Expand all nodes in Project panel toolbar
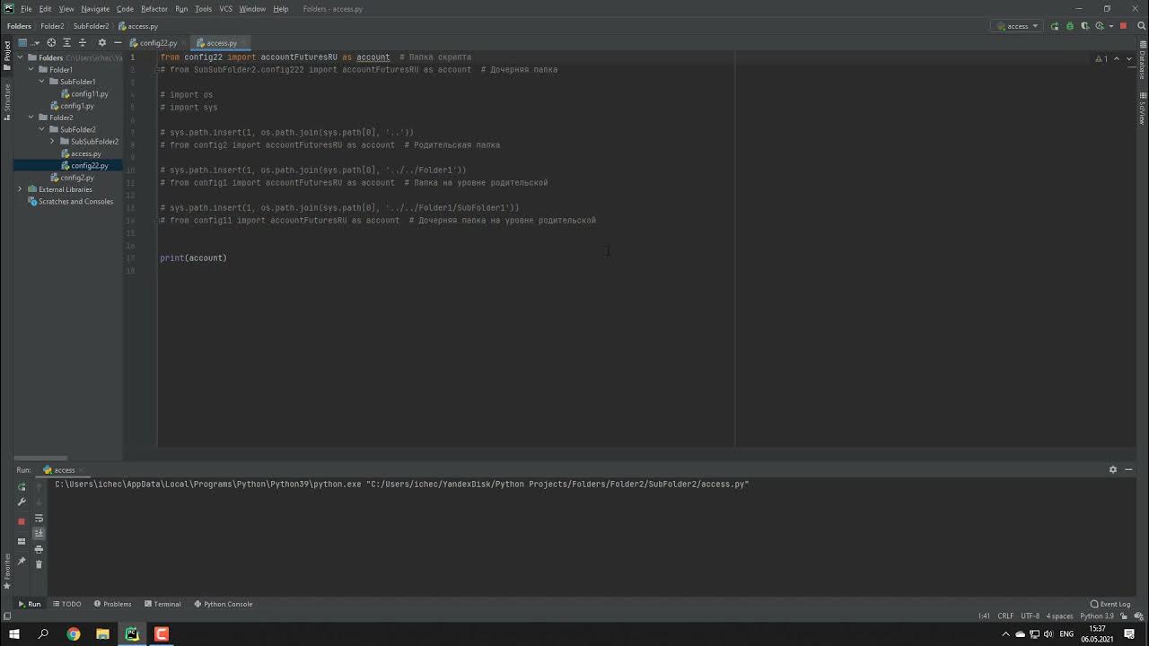Image resolution: width=1149 pixels, height=646 pixels. tap(66, 42)
